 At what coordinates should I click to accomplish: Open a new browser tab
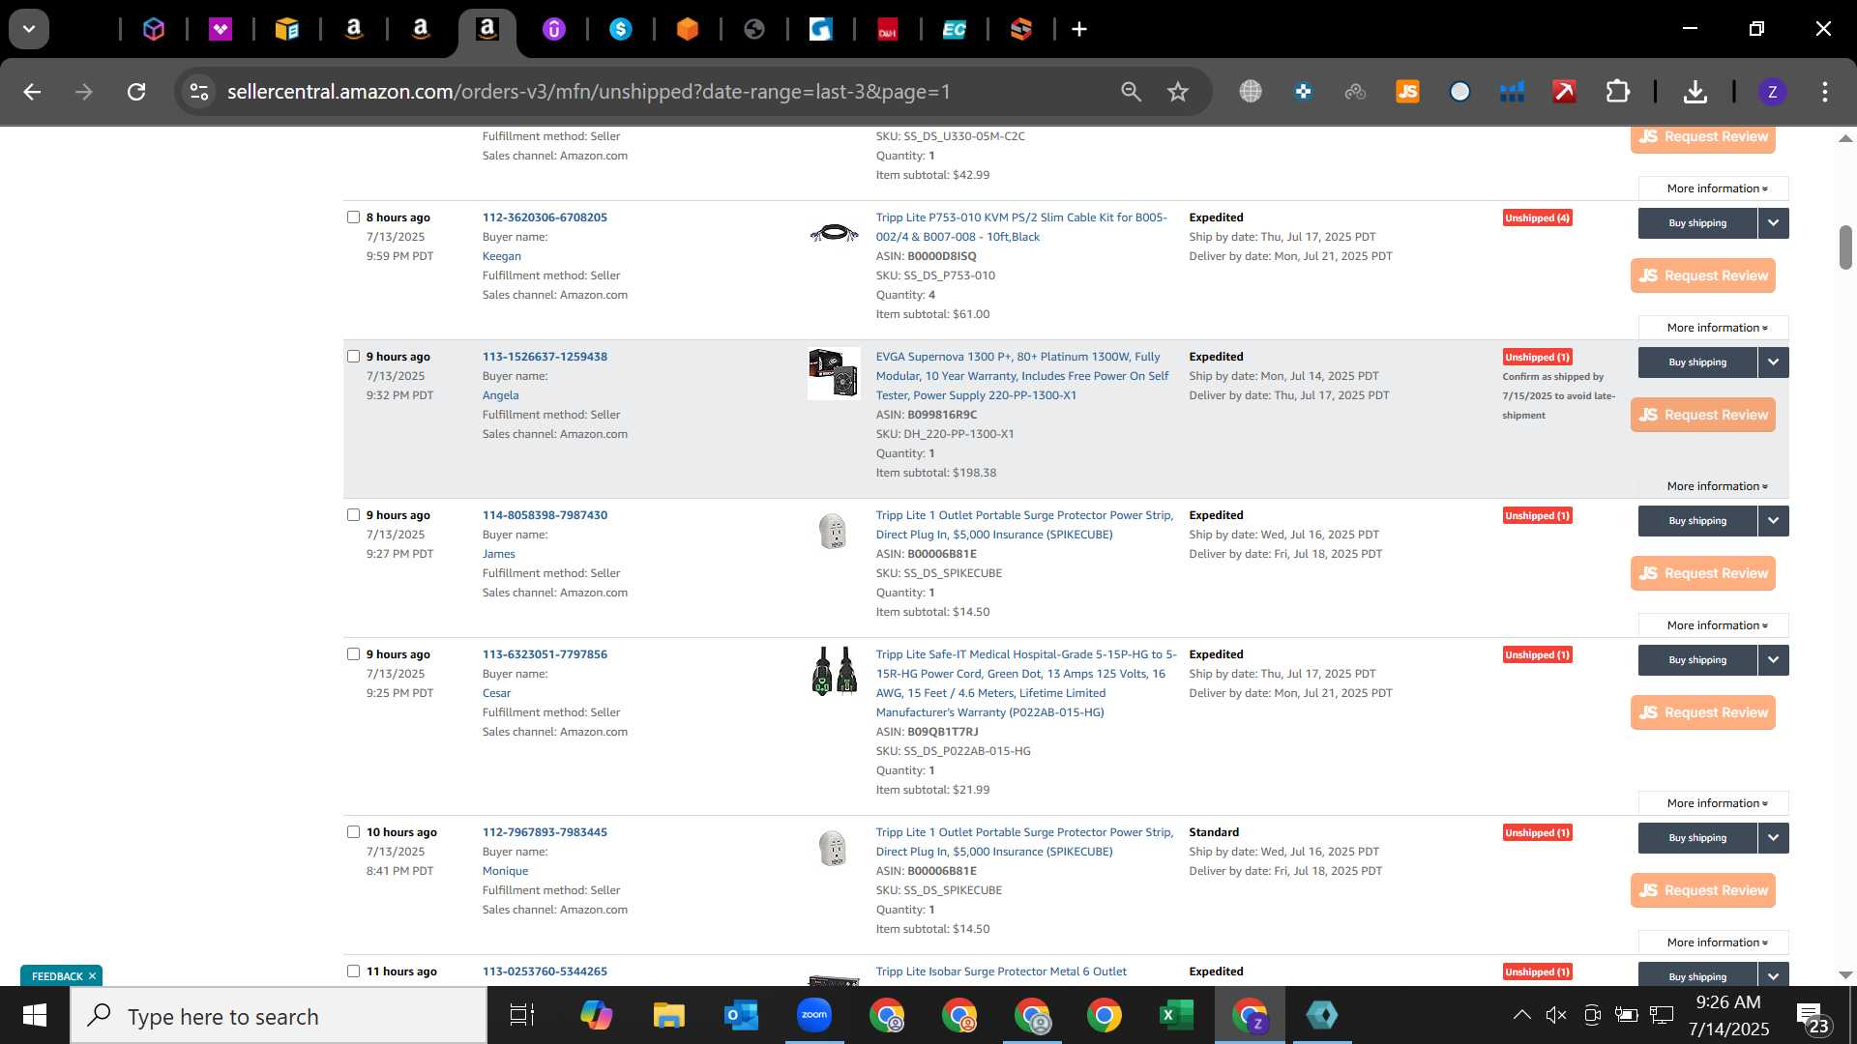click(x=1079, y=30)
